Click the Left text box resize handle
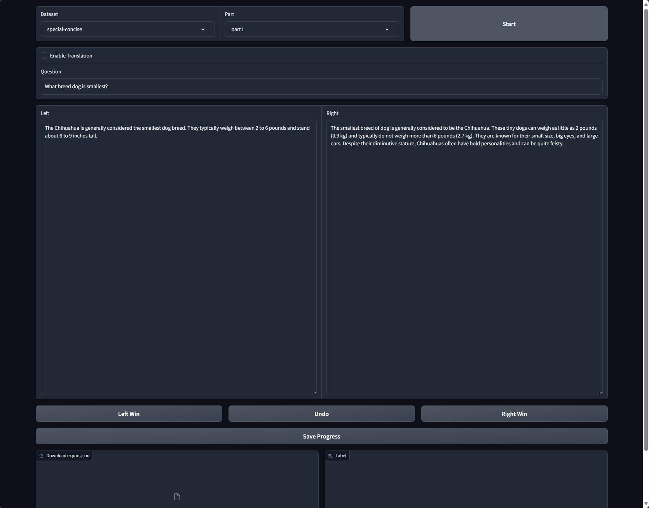 [x=314, y=393]
